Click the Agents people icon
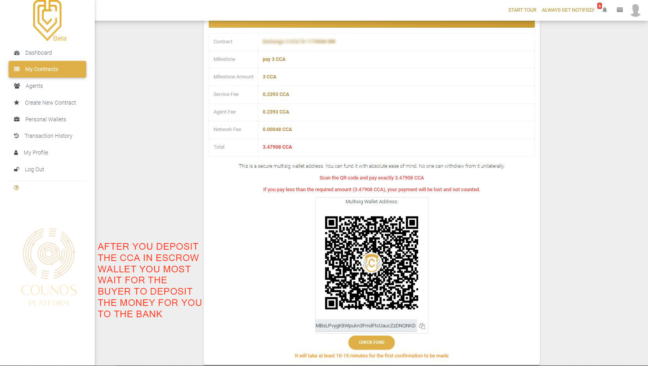 coord(17,86)
